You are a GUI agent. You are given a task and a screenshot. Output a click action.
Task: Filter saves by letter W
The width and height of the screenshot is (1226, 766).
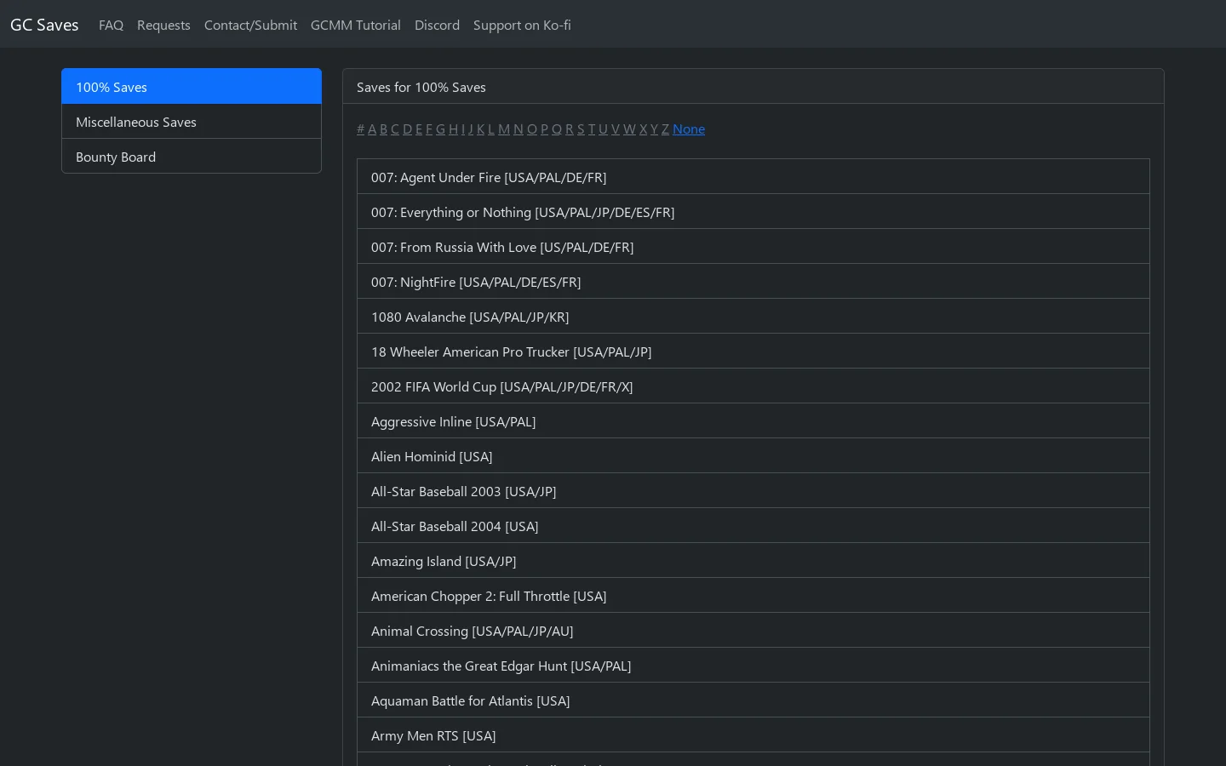click(629, 129)
